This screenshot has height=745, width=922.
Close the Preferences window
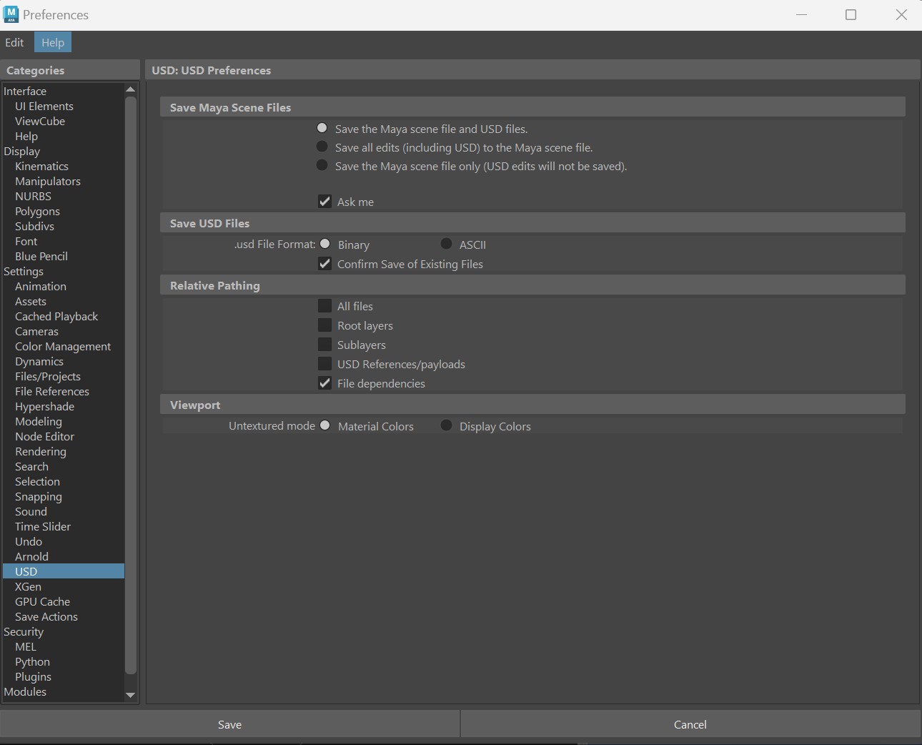click(x=901, y=14)
